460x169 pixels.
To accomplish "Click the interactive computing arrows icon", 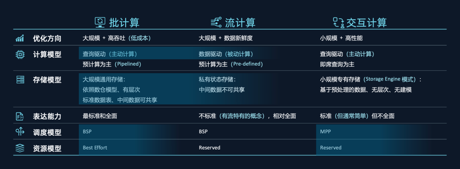I will pos(338,23).
